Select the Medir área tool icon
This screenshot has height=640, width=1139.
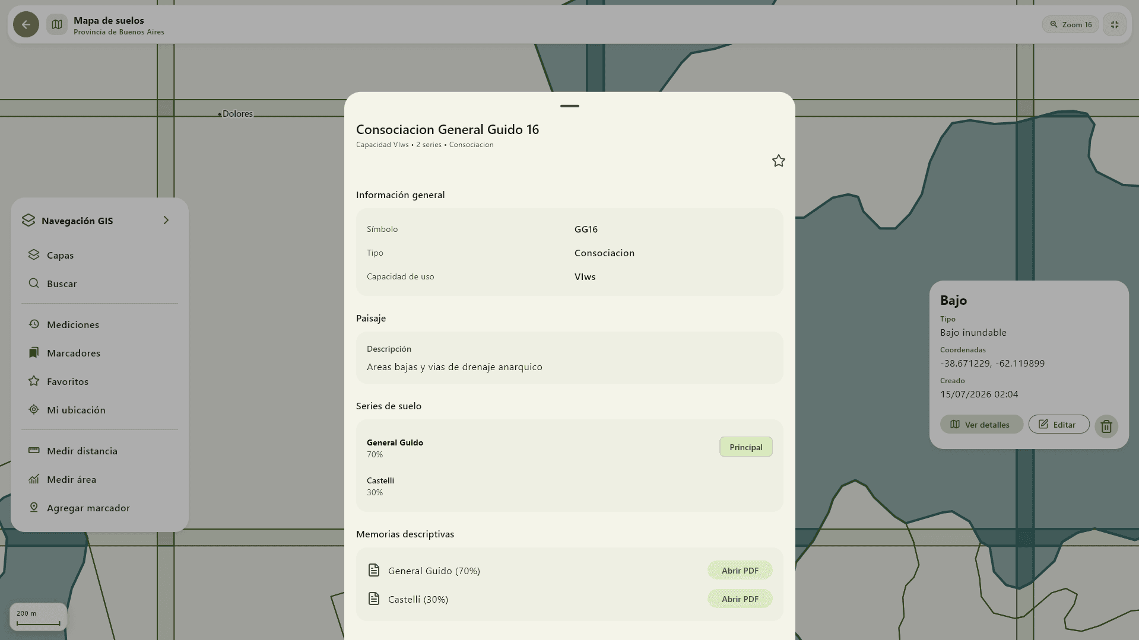pyautogui.click(x=34, y=479)
